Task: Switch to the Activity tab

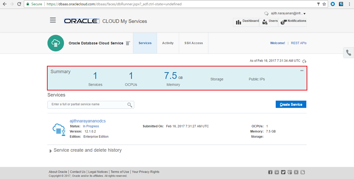Action: pyautogui.click(x=168, y=43)
